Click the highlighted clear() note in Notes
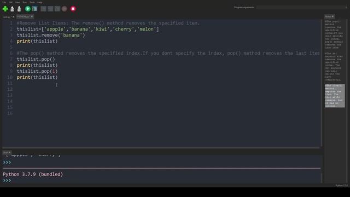Screen dimensions: 350x197 pos(335,96)
